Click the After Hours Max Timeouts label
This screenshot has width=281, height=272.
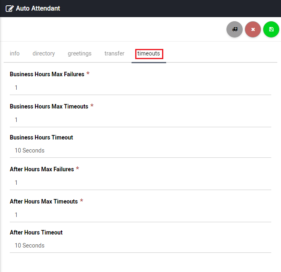(x=44, y=201)
